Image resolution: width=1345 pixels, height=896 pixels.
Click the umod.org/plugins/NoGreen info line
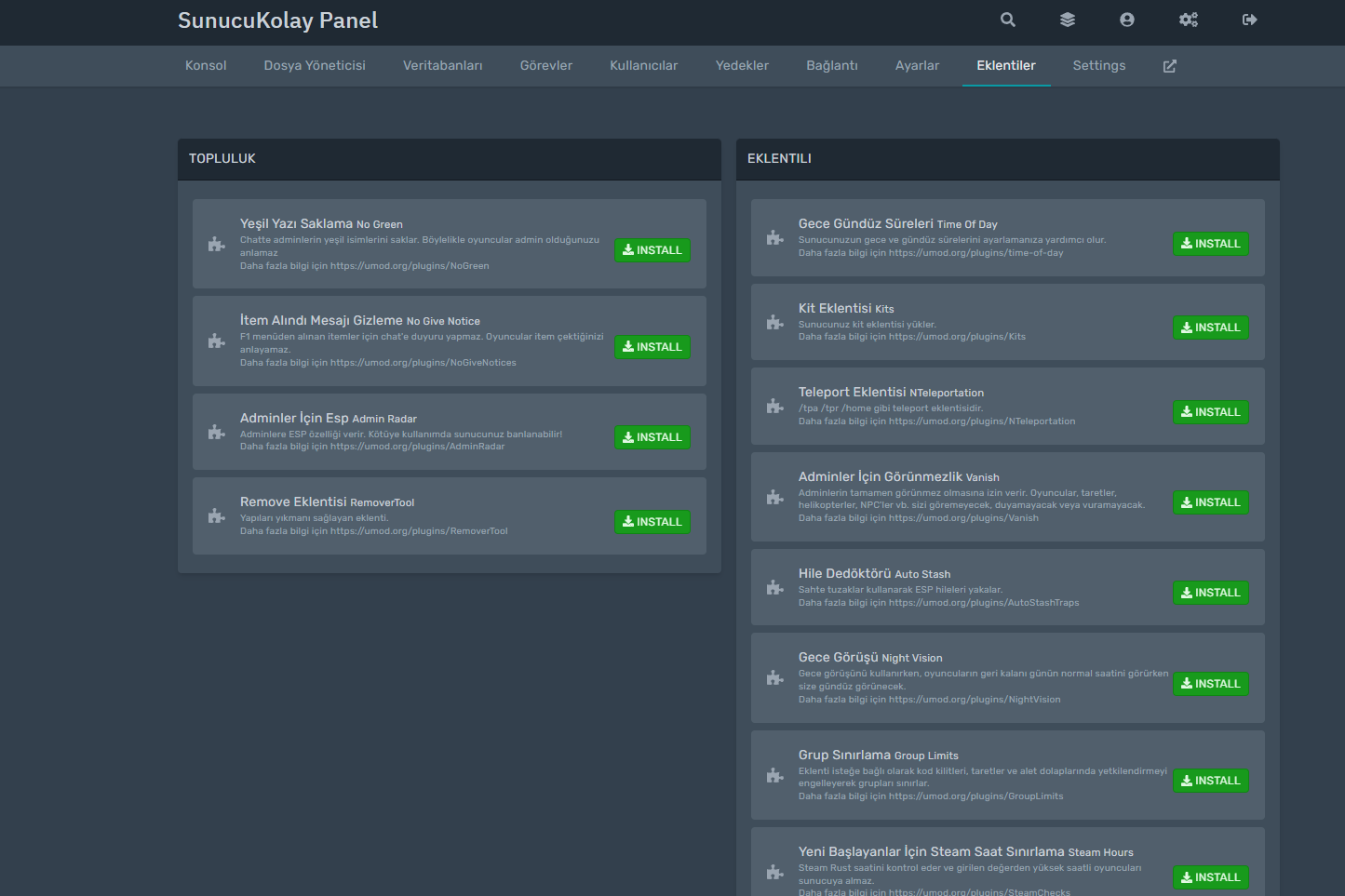point(365,266)
